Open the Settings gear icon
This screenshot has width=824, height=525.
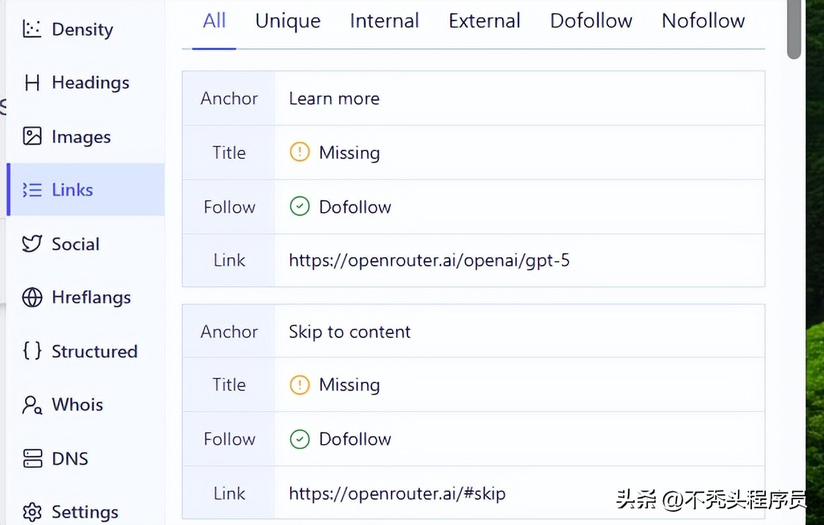click(32, 512)
